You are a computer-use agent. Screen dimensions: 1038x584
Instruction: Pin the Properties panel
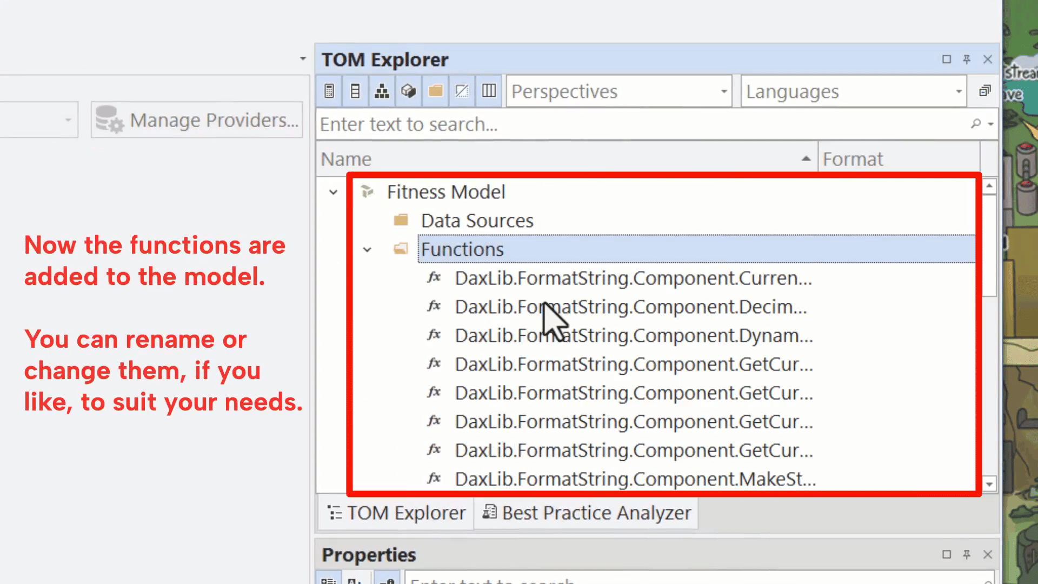tap(967, 554)
